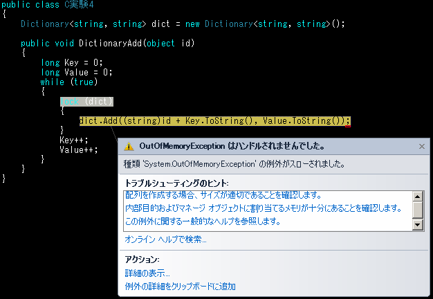433x299 pixels.
Task: Click hint scrollbar up arrow
Action: [418, 195]
